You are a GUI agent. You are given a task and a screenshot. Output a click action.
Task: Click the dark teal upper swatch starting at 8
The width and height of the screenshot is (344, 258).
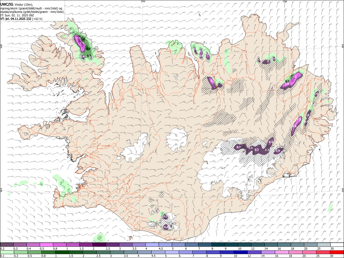[218, 245]
